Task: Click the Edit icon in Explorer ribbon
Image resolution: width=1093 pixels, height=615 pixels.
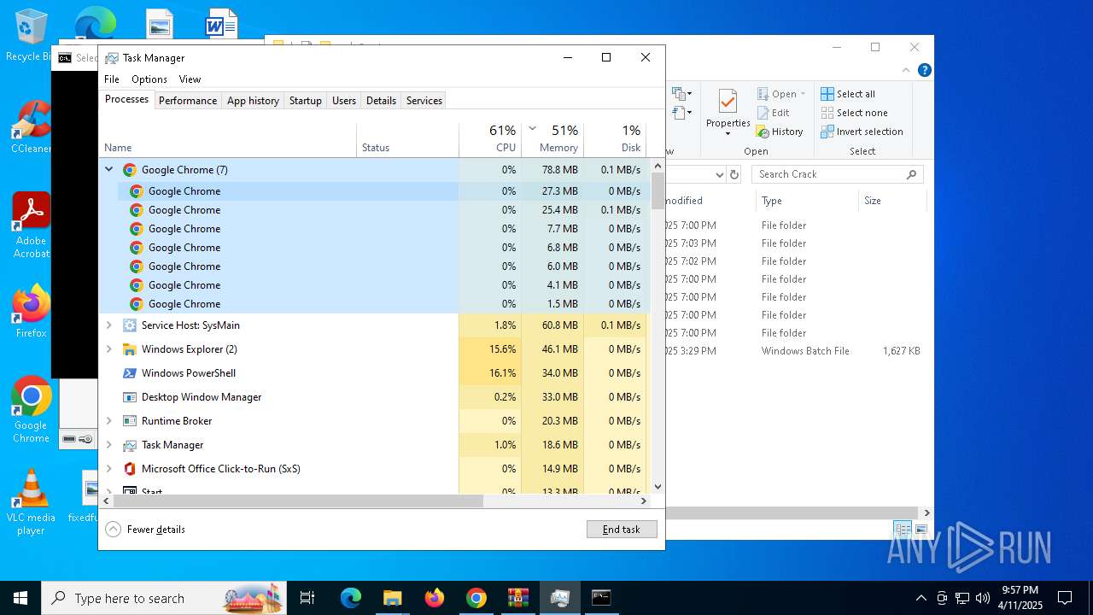Action: [763, 113]
